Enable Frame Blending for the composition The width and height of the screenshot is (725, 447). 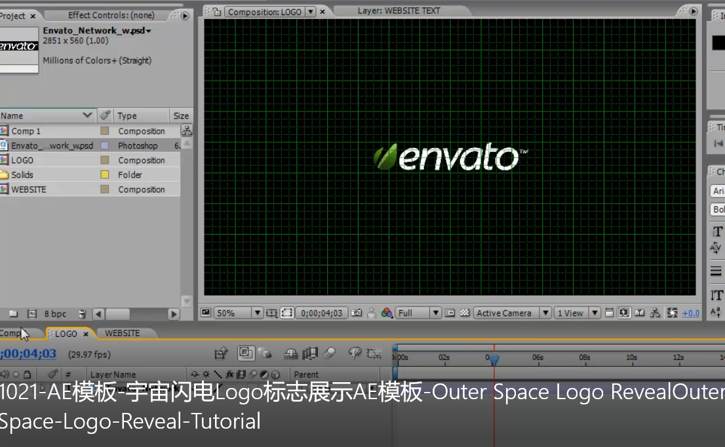[x=310, y=354]
